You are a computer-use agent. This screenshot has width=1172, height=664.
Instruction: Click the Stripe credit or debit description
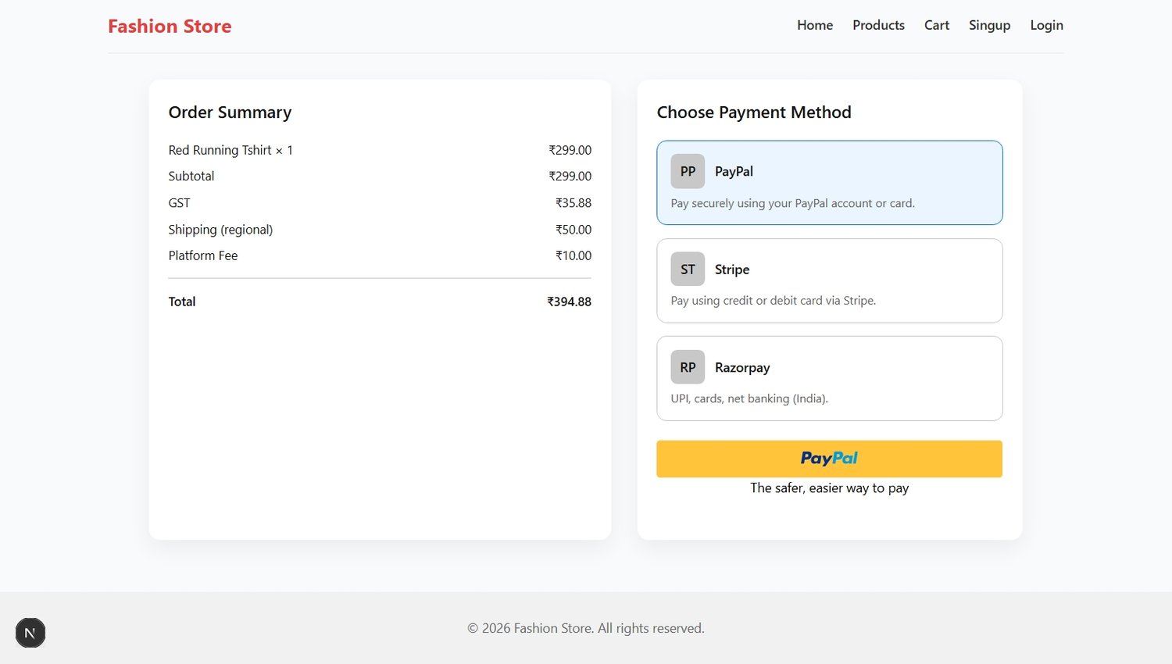pos(773,301)
